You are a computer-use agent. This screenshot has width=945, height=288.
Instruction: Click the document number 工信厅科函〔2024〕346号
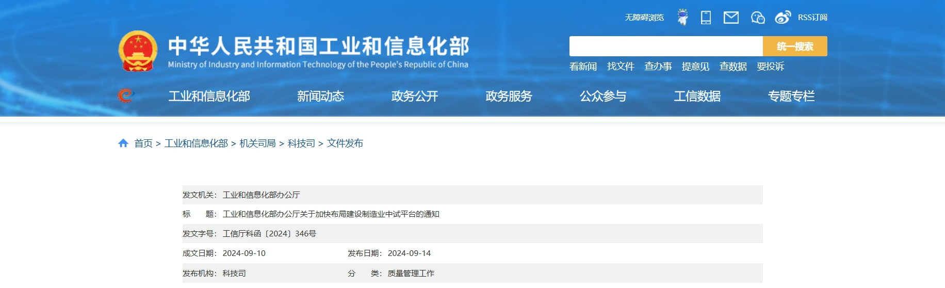click(269, 234)
